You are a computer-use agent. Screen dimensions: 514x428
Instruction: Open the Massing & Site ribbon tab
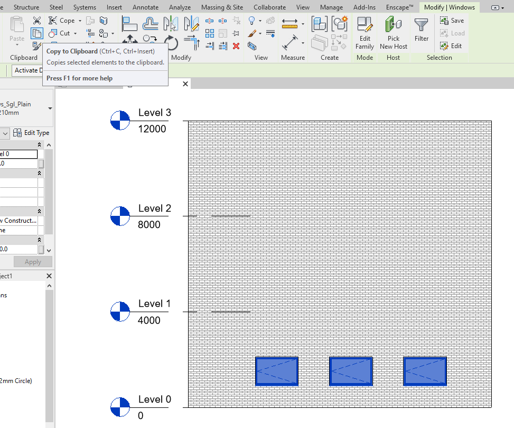pyautogui.click(x=222, y=7)
